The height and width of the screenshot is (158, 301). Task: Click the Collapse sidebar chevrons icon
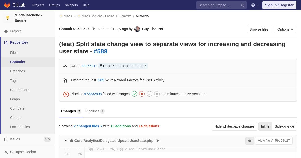coord(6,152)
